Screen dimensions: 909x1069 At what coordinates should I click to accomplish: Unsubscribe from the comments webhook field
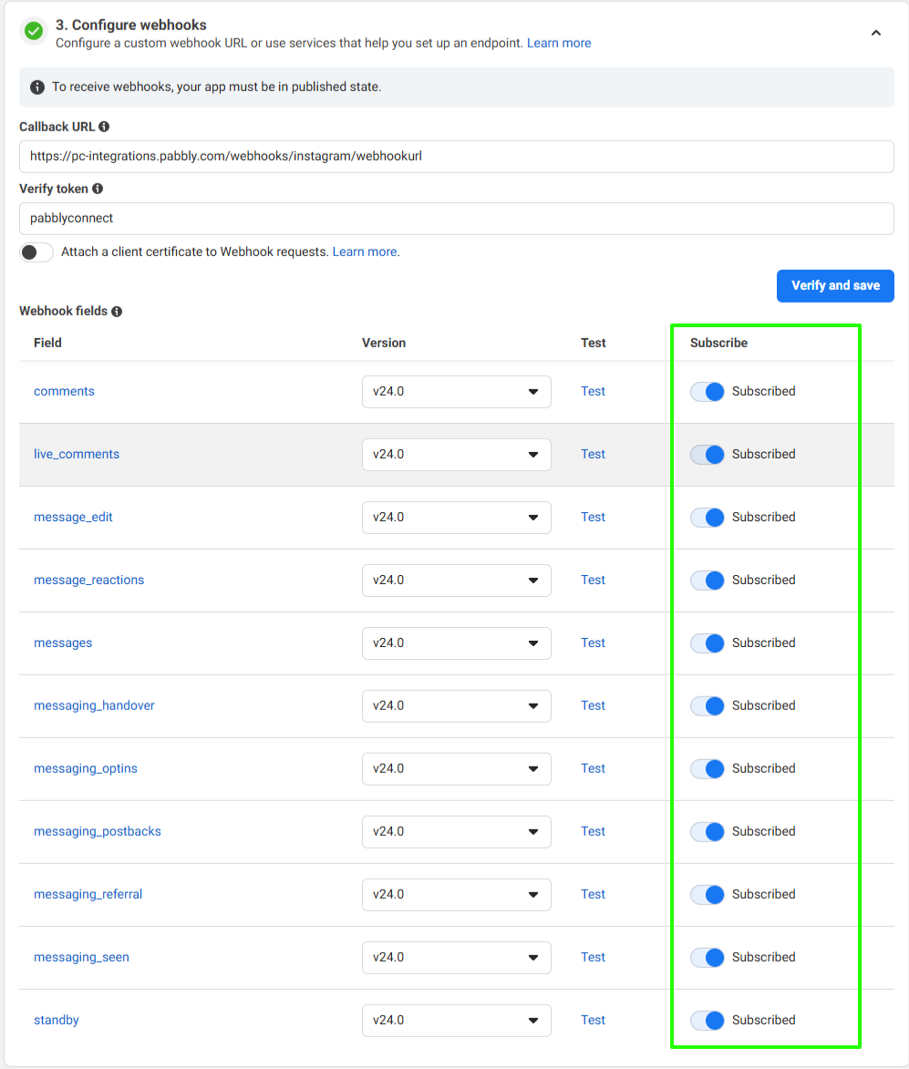(x=708, y=391)
